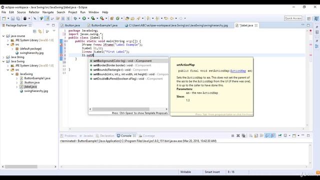The image size is (320, 180).
Task: Run the program with green play icon
Action: [84, 18]
